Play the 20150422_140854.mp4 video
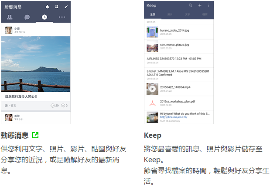Viewport: 270px width, 186px height. click(x=152, y=89)
